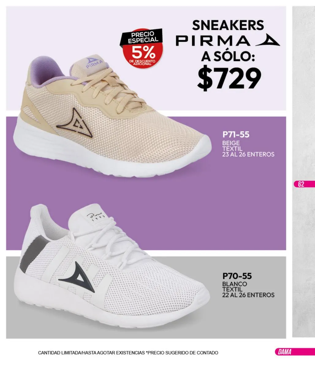Click the Pirma 1990 tongue label on white sneaker

click(x=96, y=216)
